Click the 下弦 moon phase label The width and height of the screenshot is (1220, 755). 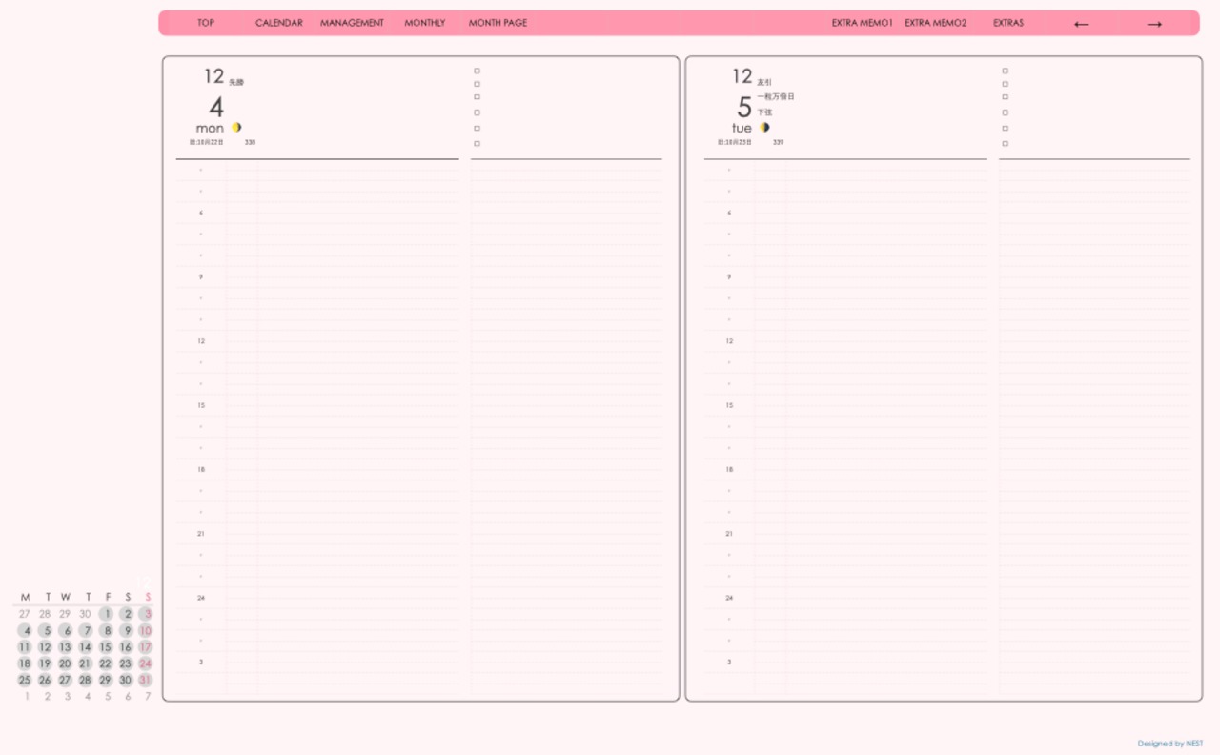764,112
